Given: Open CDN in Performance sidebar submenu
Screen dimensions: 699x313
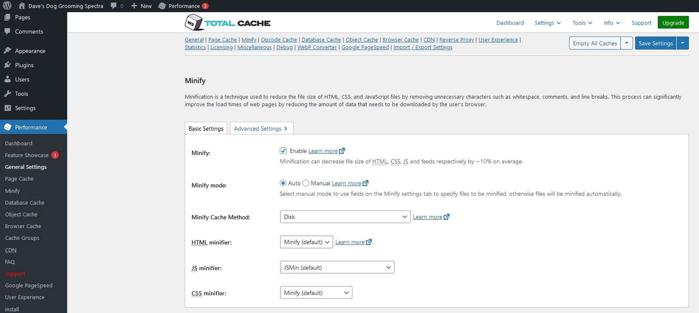Looking at the screenshot, I should point(11,250).
